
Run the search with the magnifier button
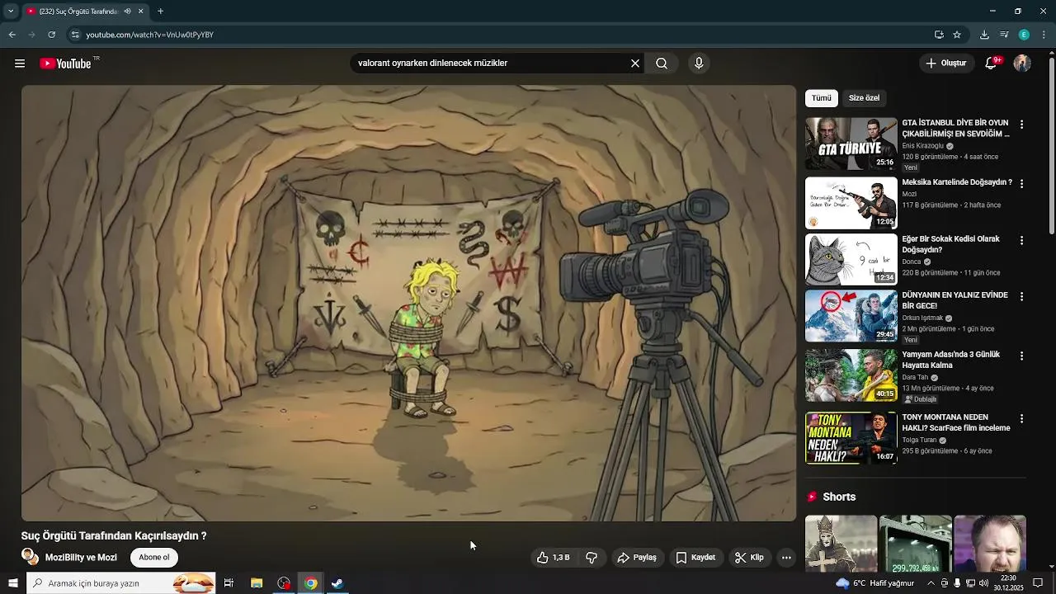pyautogui.click(x=662, y=64)
